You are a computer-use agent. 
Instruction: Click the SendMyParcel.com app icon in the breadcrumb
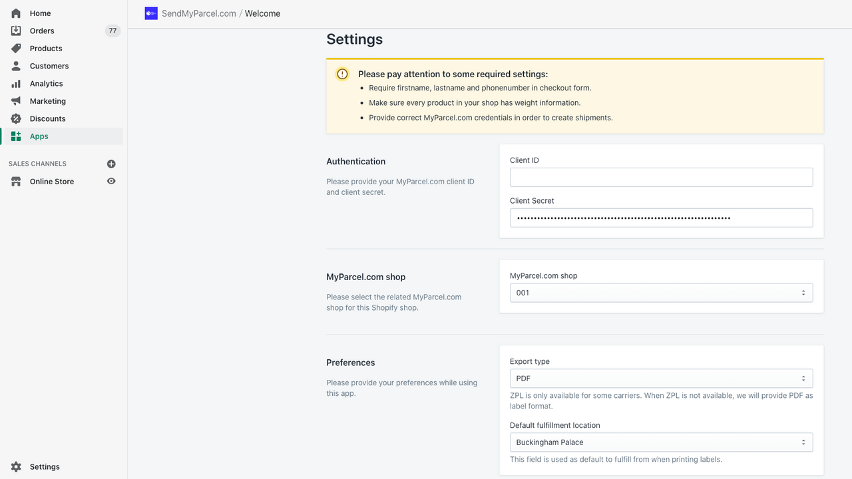point(151,13)
